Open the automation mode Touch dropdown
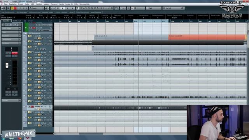This screenshot has height=140, width=249. point(37,8)
